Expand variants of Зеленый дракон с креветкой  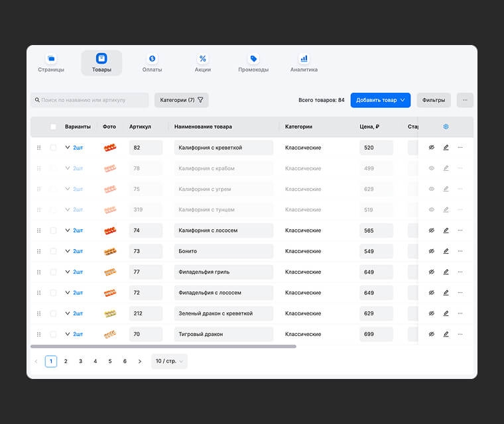tap(68, 313)
